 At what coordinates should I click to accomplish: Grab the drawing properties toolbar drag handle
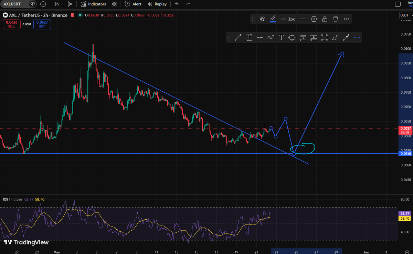coord(253,19)
